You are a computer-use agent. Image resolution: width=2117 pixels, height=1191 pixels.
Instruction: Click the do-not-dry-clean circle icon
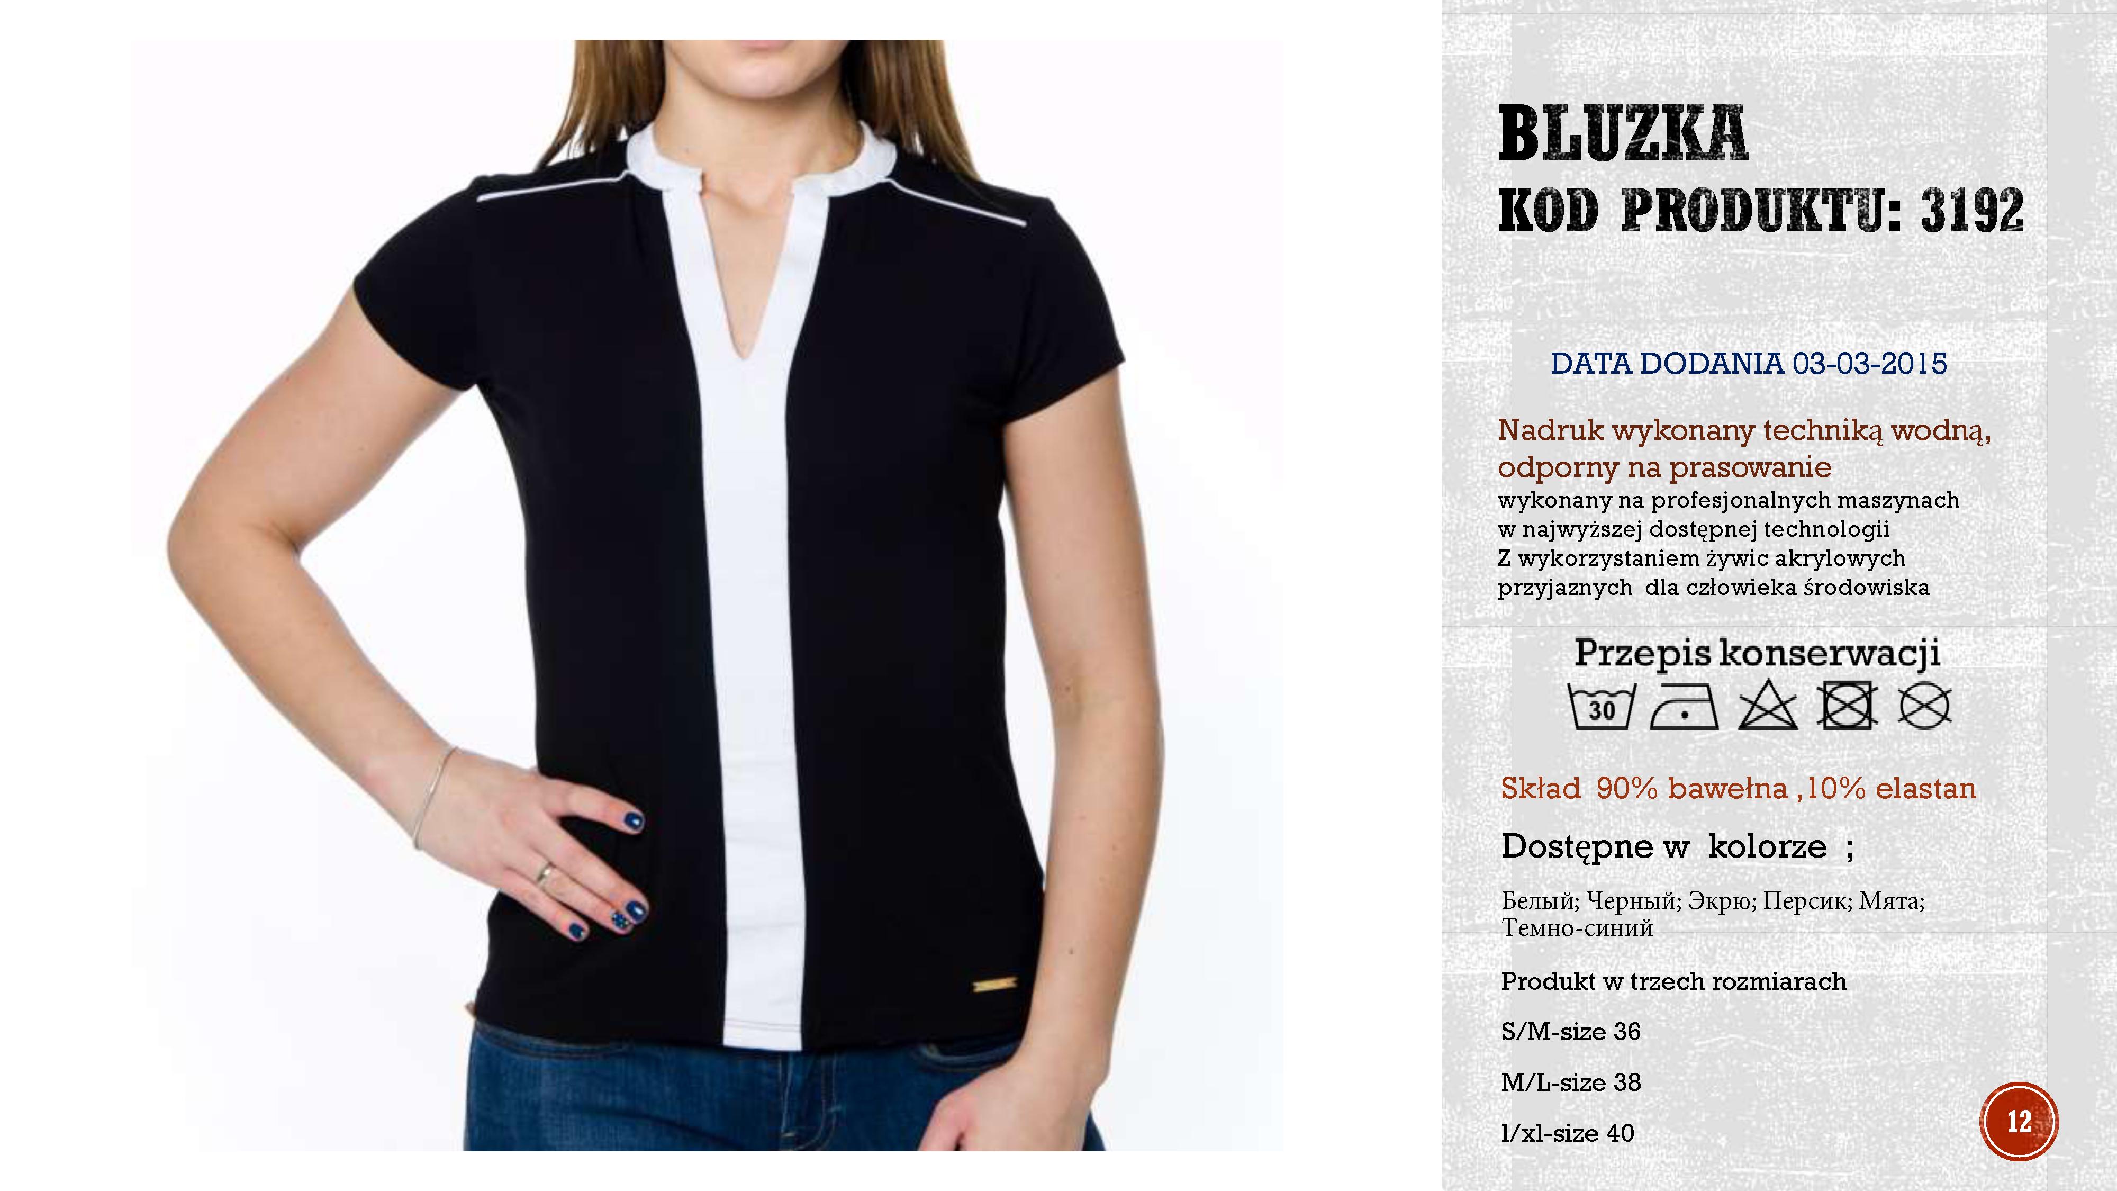click(x=1924, y=705)
